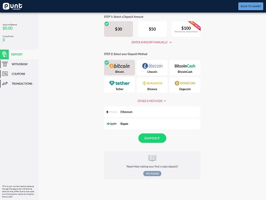The image size is (266, 200).
Task: Pick the $100 best value amount
Action: (x=186, y=29)
